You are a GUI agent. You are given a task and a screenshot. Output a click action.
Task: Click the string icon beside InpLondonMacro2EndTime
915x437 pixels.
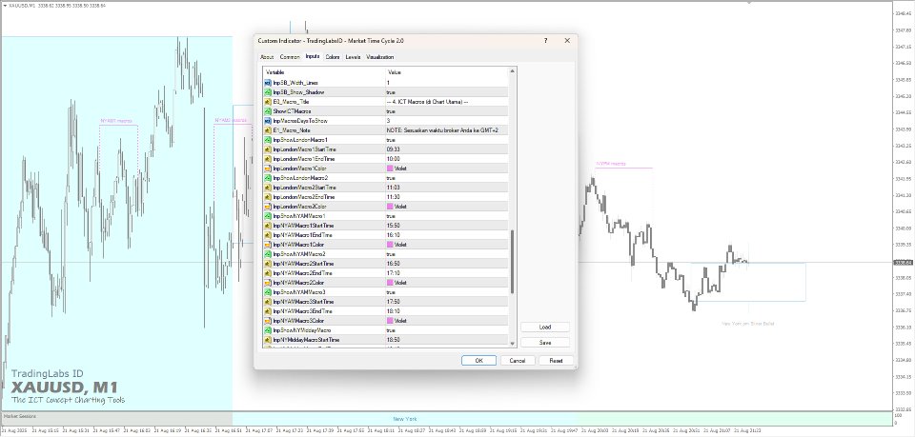point(268,197)
